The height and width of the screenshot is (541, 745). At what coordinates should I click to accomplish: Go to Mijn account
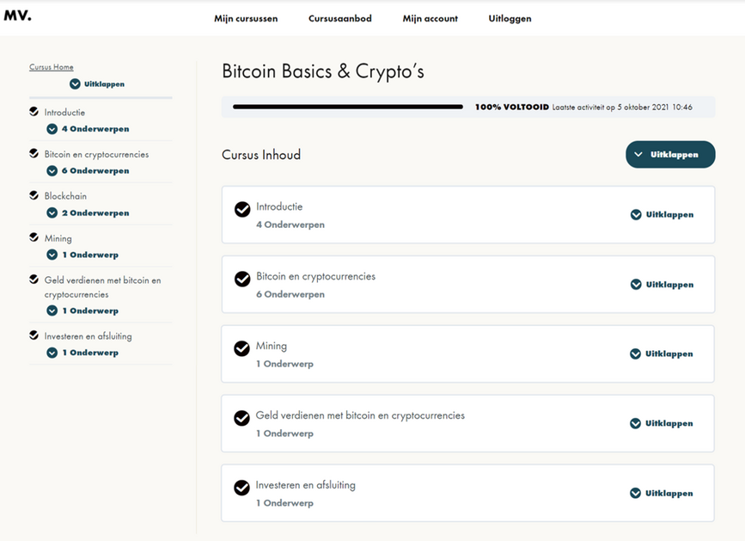430,19
